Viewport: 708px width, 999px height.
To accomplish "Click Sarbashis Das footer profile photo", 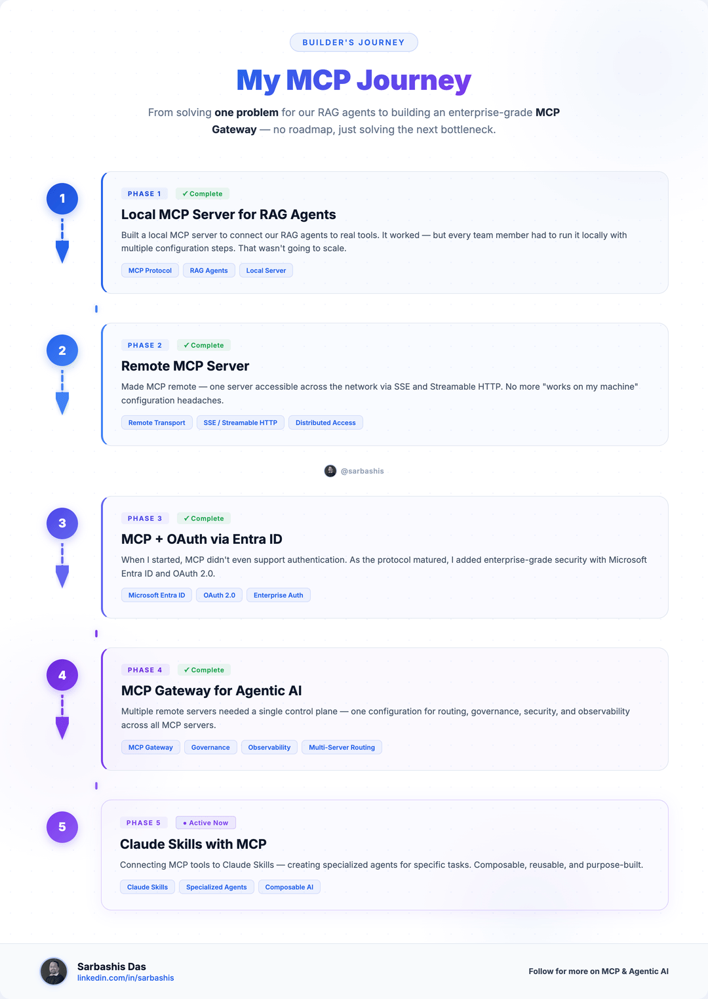I will tap(54, 971).
